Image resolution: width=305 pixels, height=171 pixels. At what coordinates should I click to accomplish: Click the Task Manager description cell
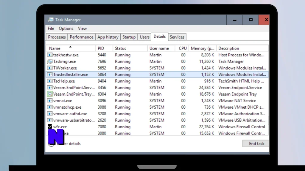click(x=231, y=61)
